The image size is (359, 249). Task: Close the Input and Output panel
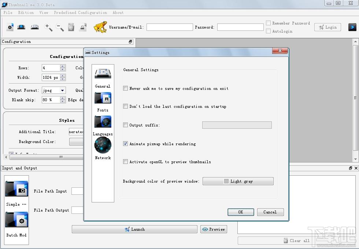point(356,168)
